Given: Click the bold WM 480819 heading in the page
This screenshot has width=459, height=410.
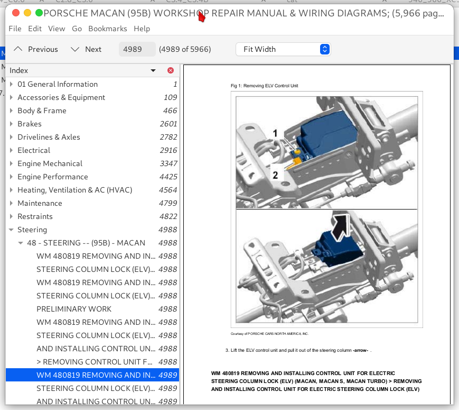Looking at the screenshot, I should pyautogui.click(x=316, y=381).
